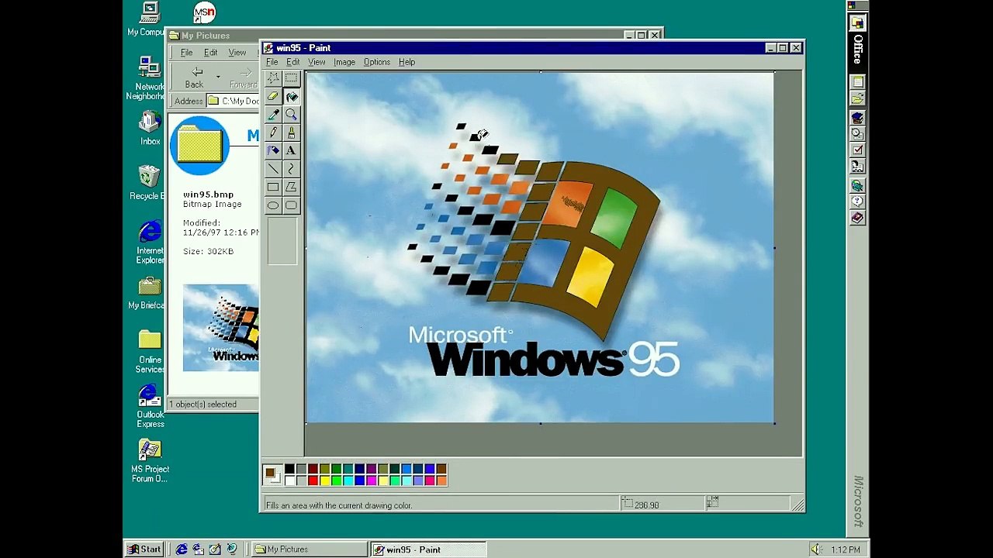The image size is (993, 558).
Task: Open the Edit menu in Paint
Action: pyautogui.click(x=292, y=62)
